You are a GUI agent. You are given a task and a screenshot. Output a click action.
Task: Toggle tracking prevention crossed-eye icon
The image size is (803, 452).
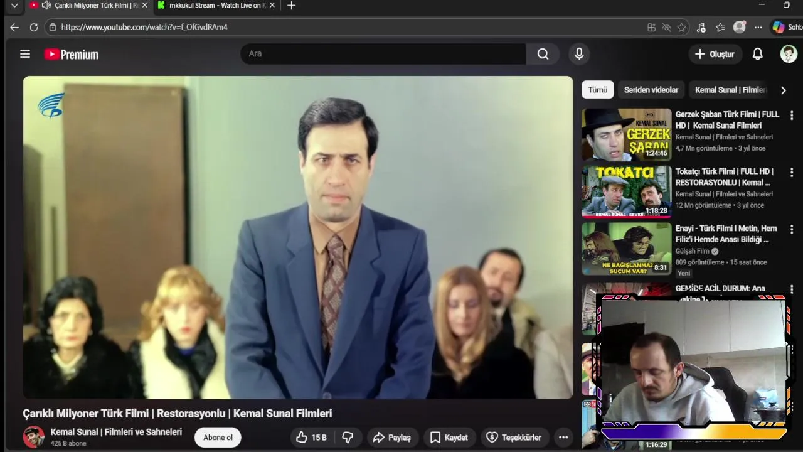coord(666,27)
